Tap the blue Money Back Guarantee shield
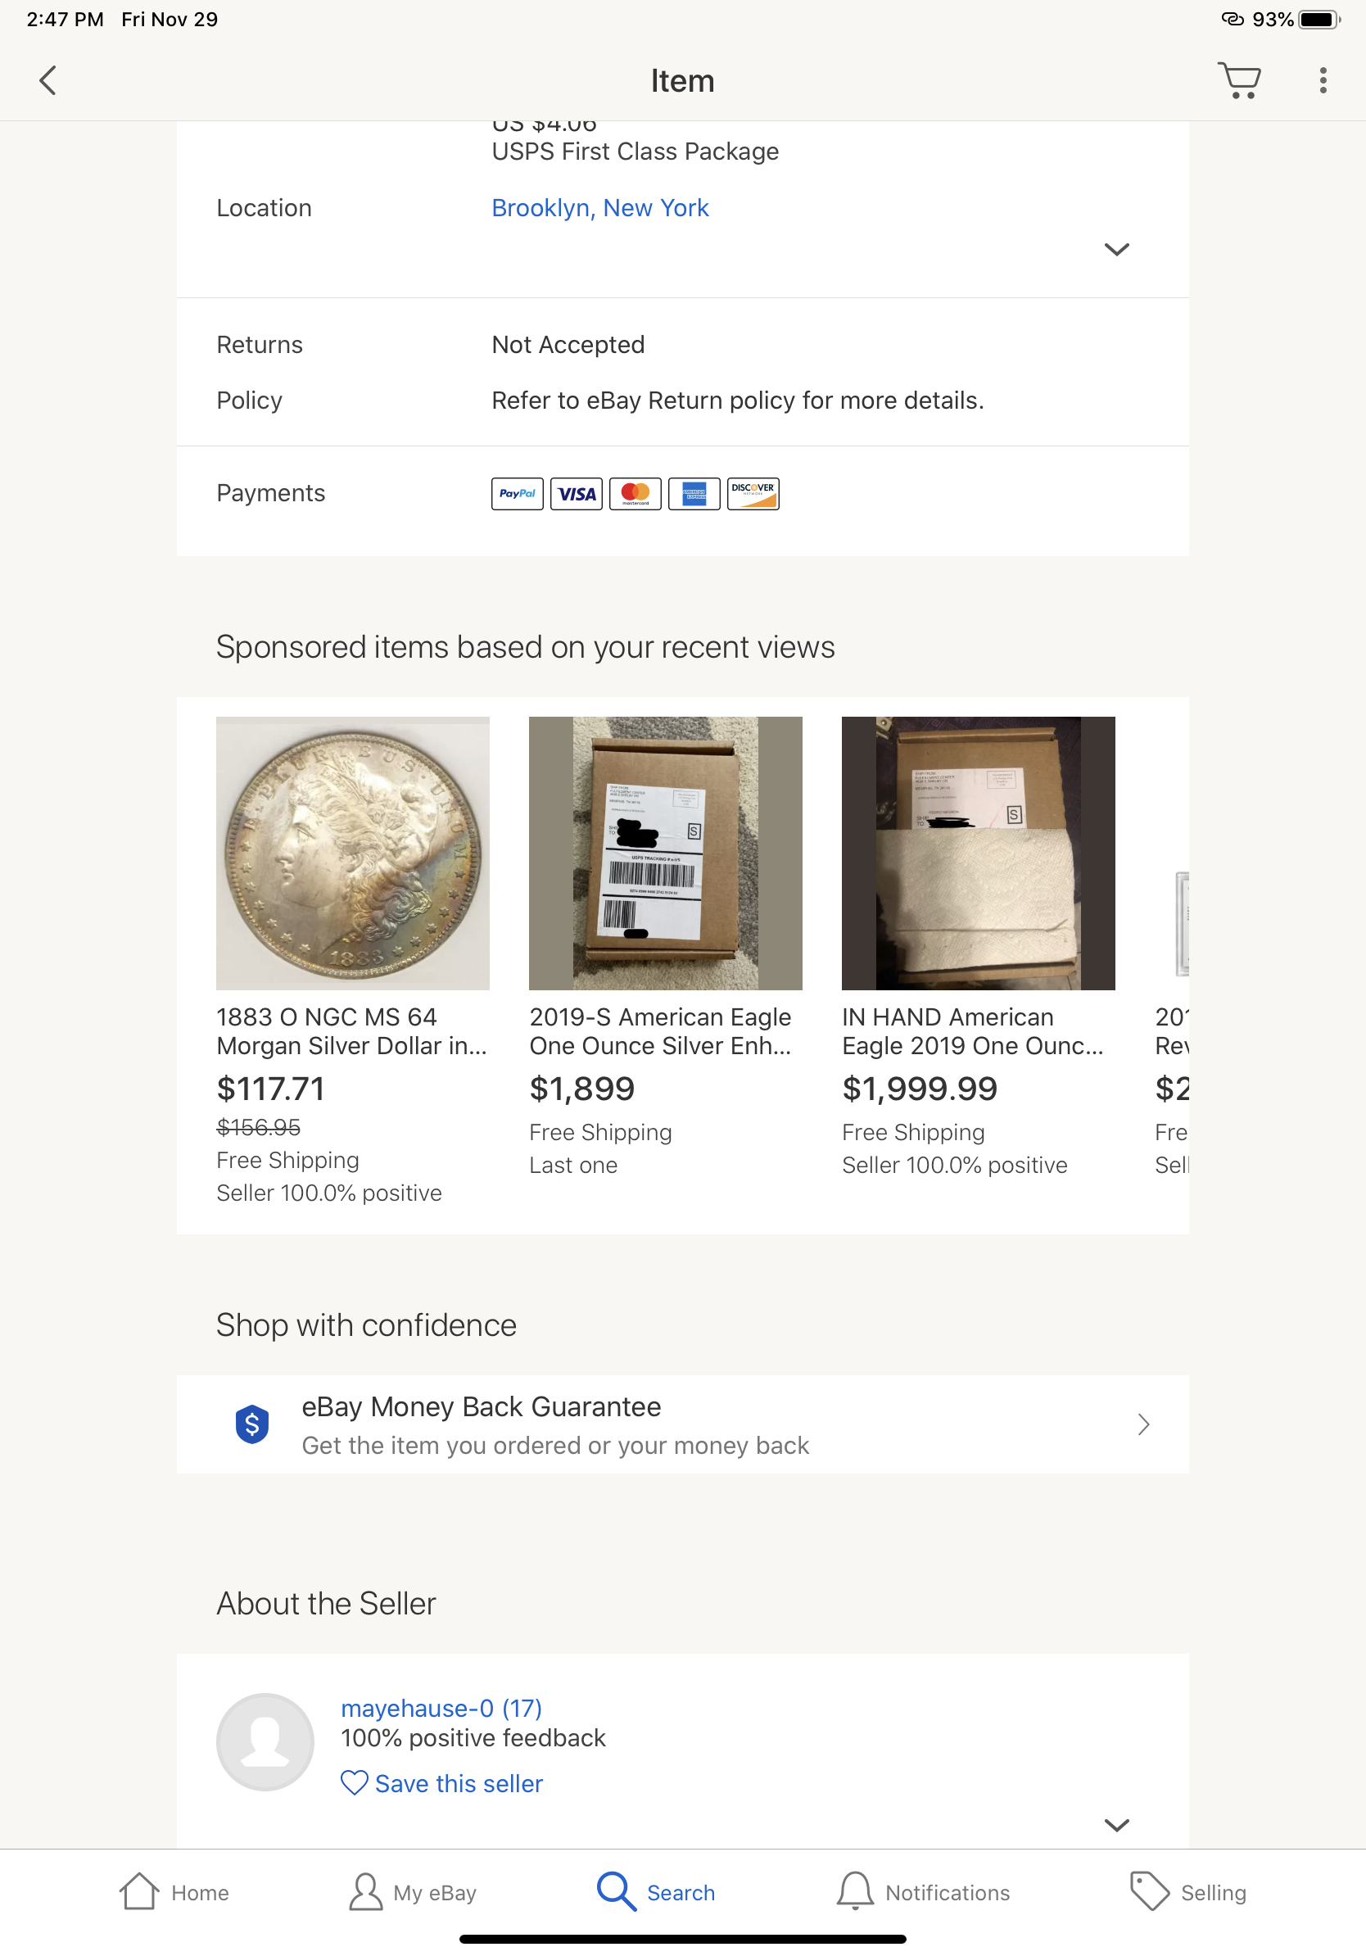 pos(252,1424)
